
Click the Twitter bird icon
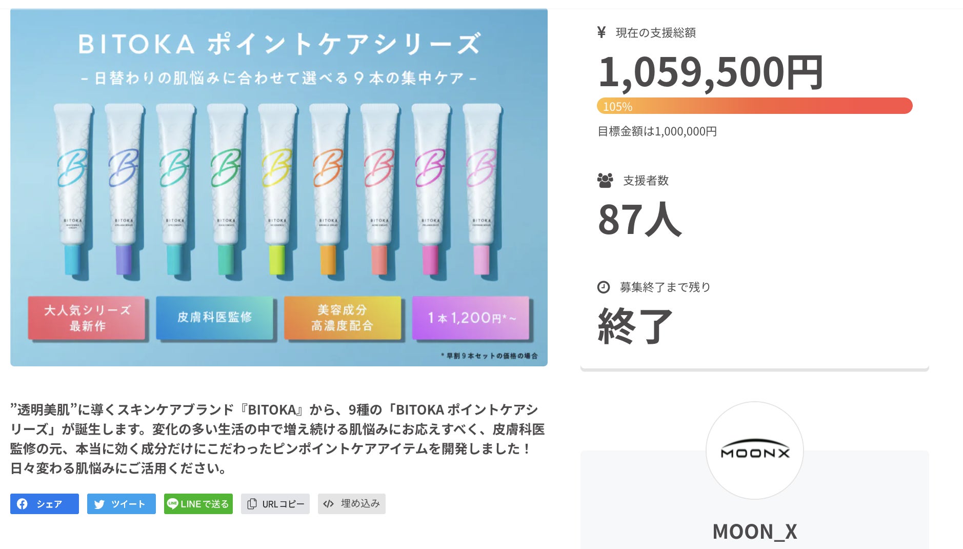click(x=99, y=504)
